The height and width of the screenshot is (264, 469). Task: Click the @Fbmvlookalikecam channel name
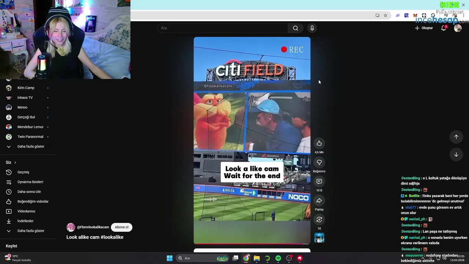[93, 227]
